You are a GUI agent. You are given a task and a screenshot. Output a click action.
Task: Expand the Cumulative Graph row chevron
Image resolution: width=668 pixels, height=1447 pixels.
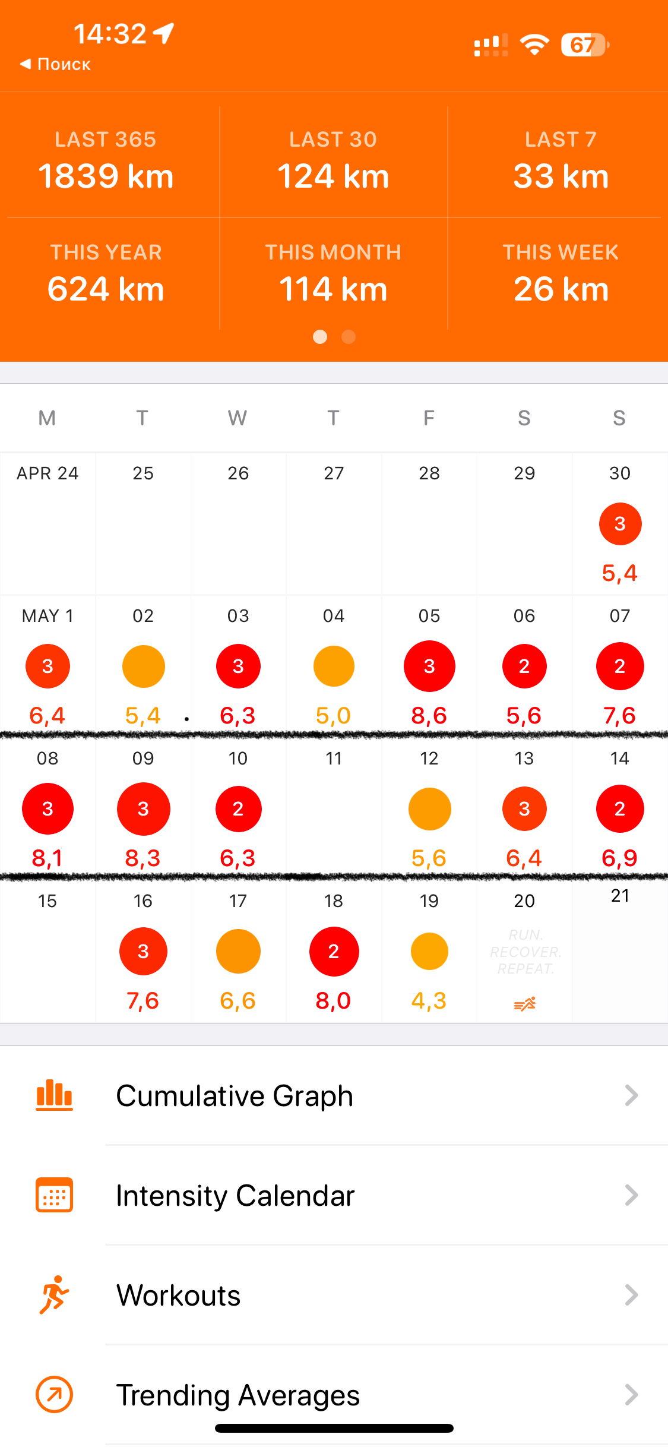point(631,1095)
